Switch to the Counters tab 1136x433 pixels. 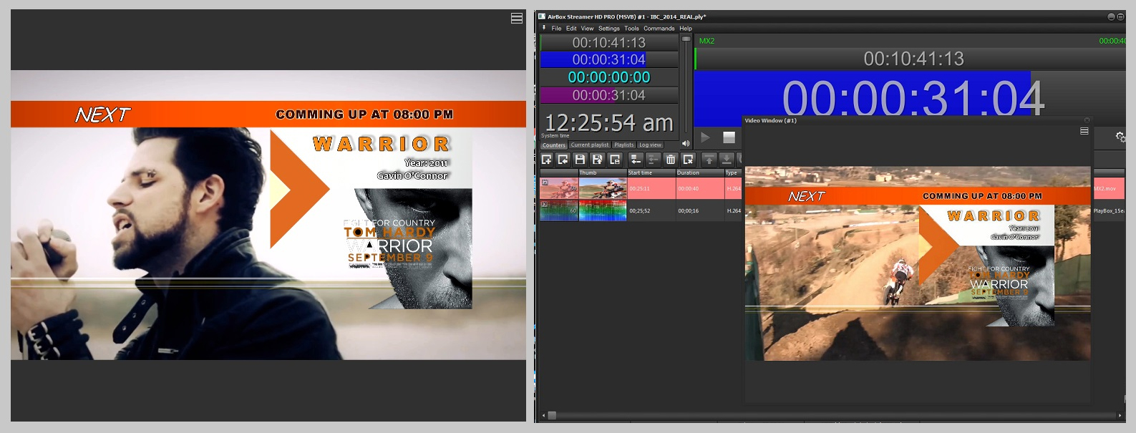pyautogui.click(x=553, y=145)
